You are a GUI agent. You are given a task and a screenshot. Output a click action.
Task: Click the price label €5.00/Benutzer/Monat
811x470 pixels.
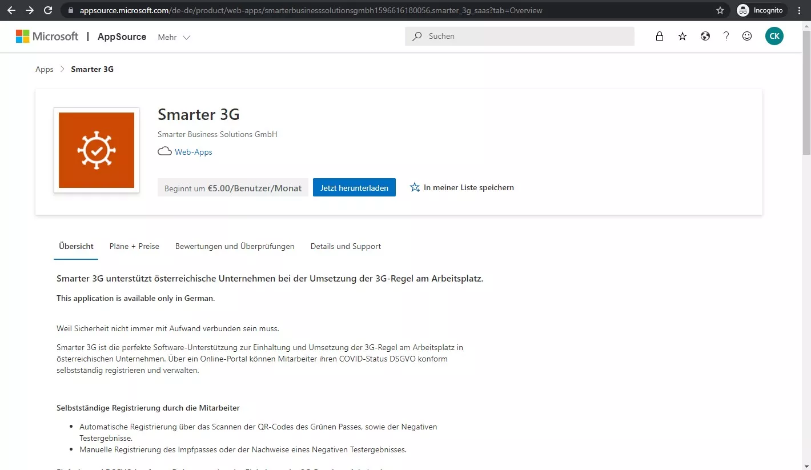tap(255, 188)
